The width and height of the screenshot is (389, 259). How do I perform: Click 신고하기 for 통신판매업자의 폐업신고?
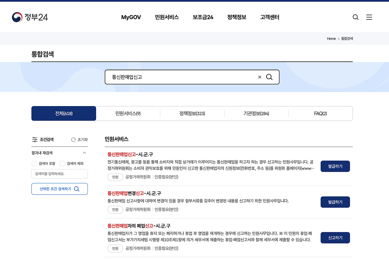pyautogui.click(x=335, y=237)
